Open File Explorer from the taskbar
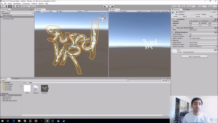 point(19,121)
